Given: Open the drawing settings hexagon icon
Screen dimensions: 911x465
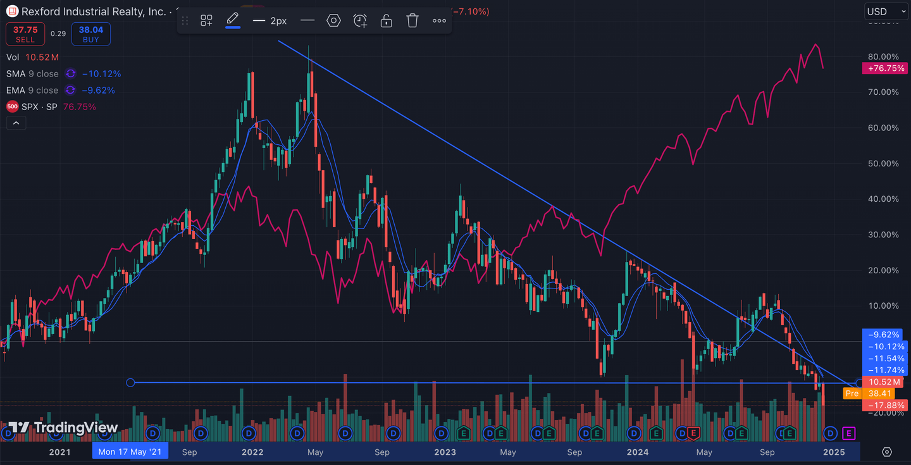Looking at the screenshot, I should click(x=333, y=21).
